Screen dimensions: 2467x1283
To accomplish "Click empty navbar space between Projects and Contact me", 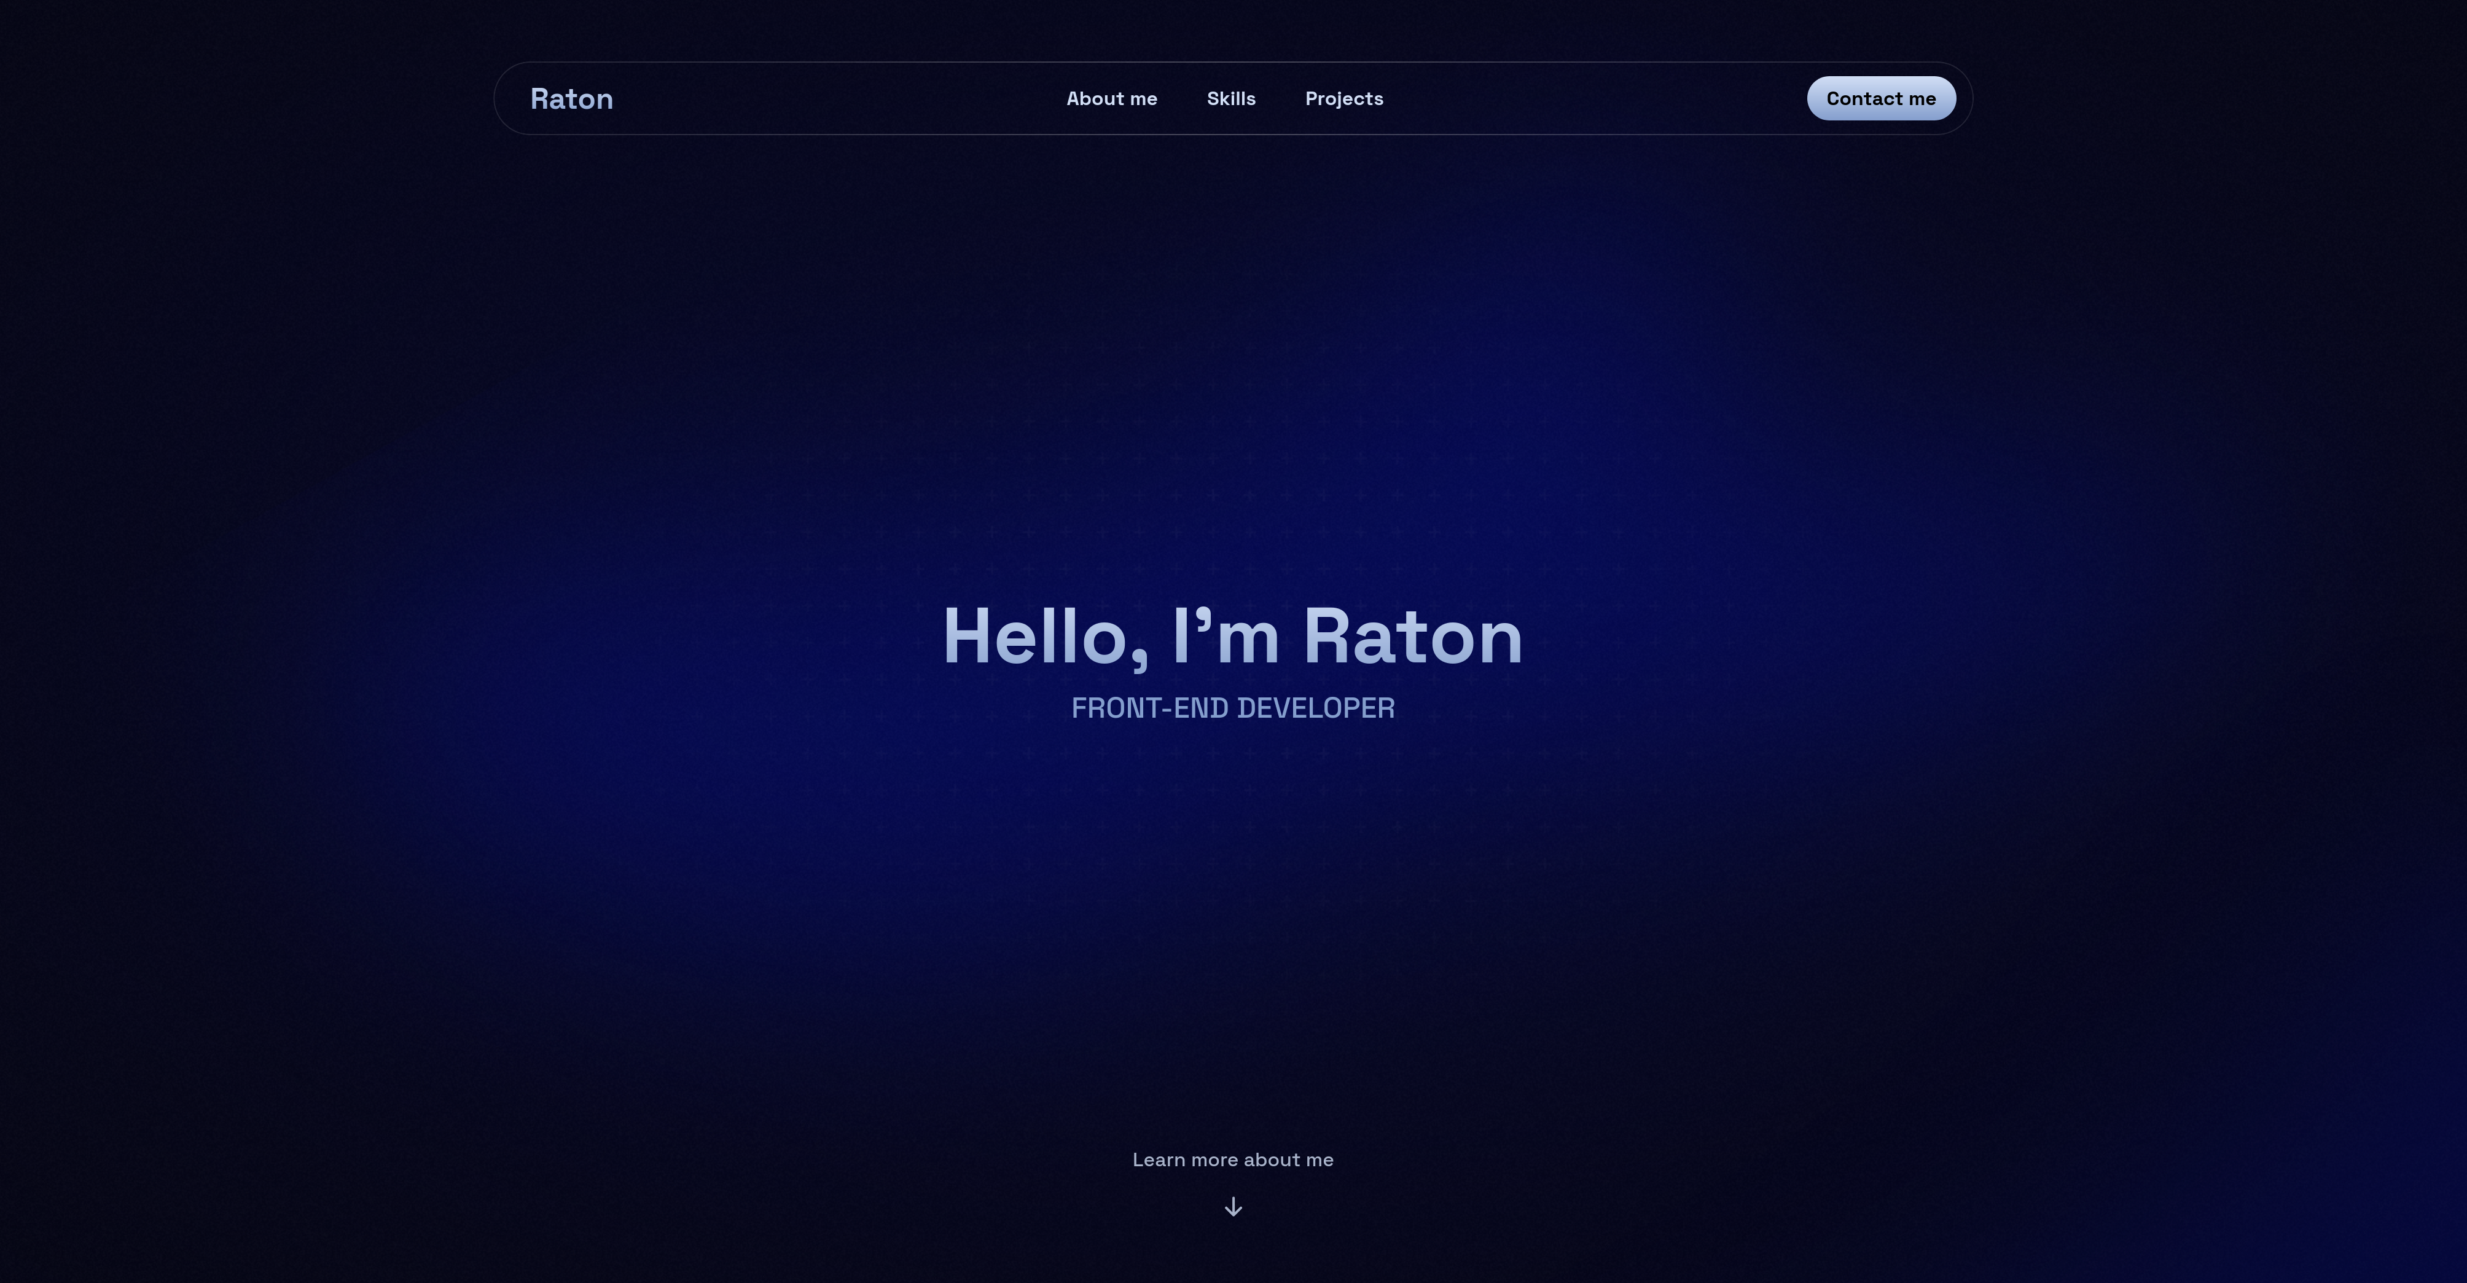I will click(x=1595, y=99).
